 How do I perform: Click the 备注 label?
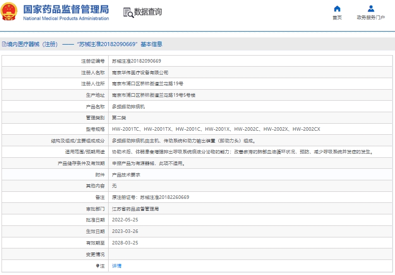click(x=100, y=197)
